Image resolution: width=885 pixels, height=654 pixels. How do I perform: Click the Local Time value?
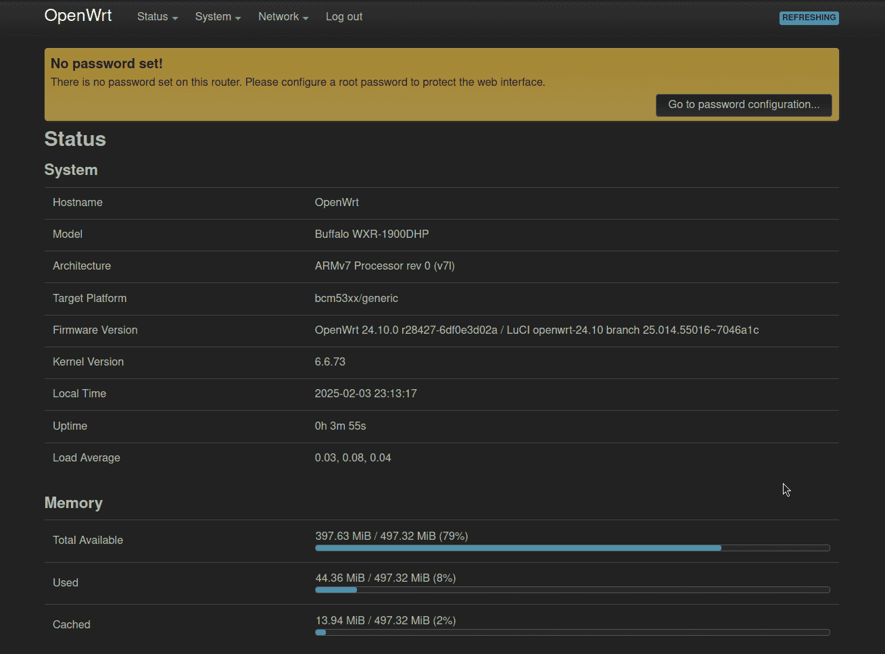click(x=366, y=393)
